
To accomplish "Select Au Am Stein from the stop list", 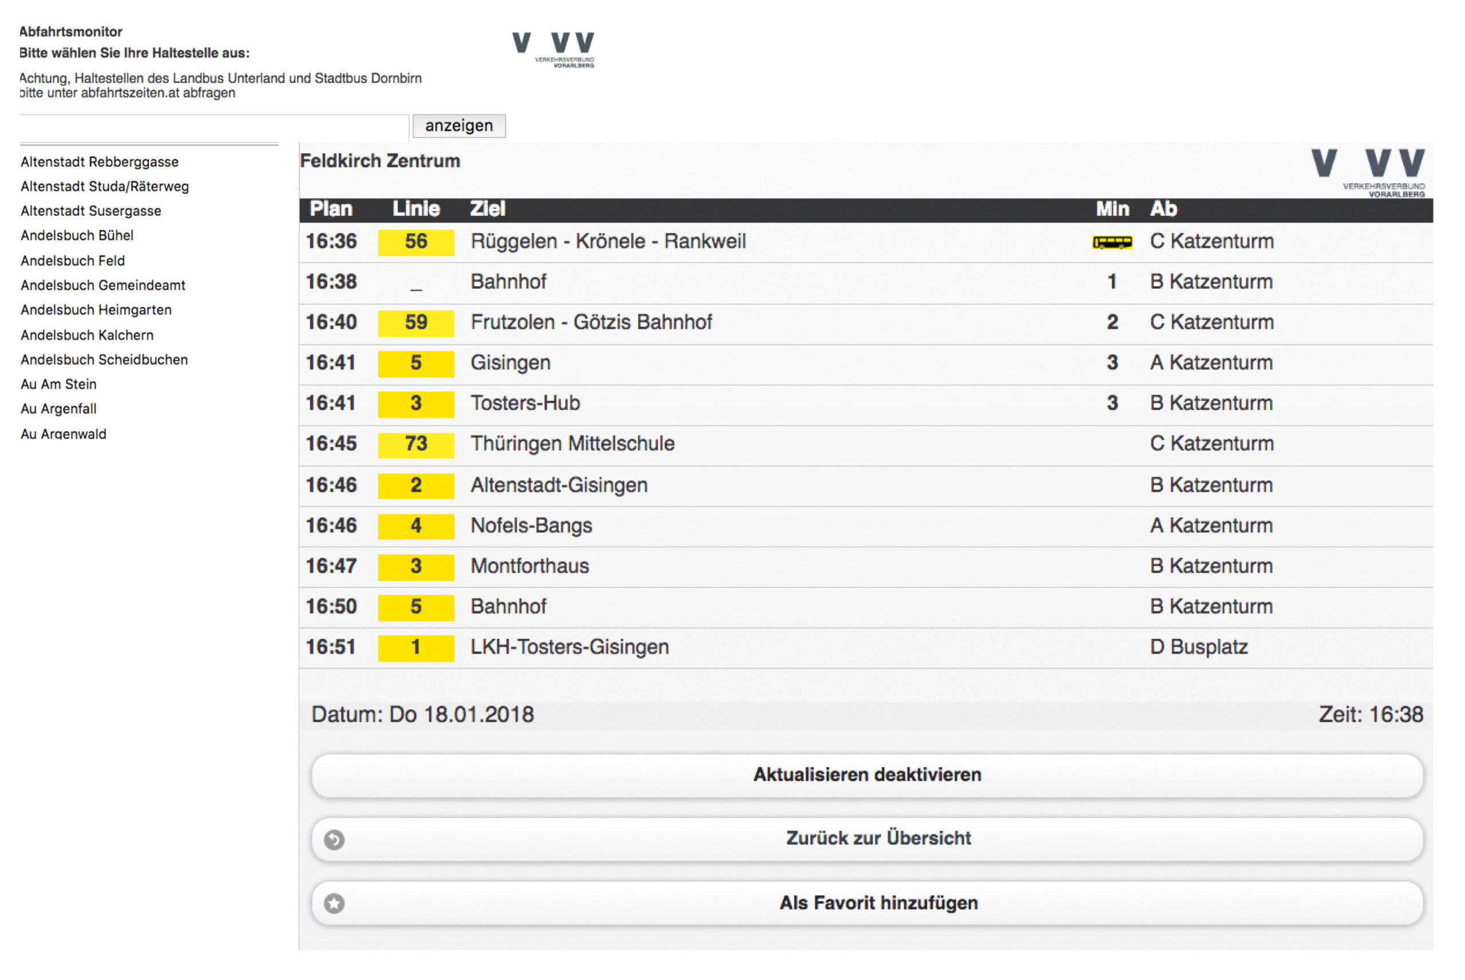I will tap(58, 384).
